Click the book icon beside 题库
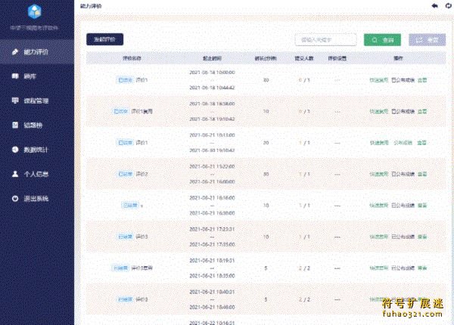The height and width of the screenshot is (325, 454). tap(15, 76)
